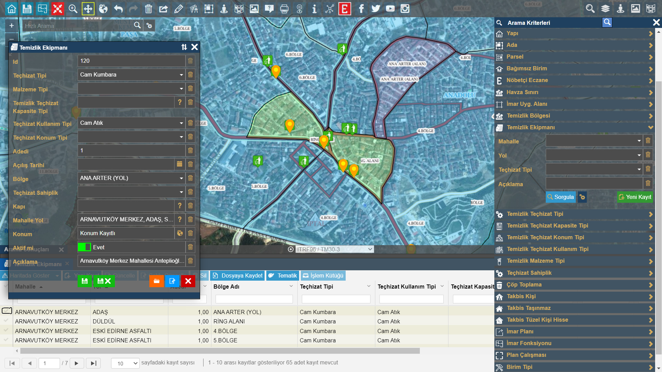Click the green save icon in form
Screen dimensions: 662x372
(85, 281)
